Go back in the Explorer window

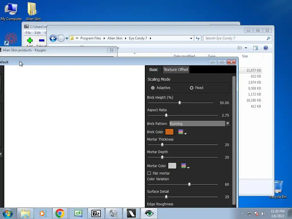53,38
